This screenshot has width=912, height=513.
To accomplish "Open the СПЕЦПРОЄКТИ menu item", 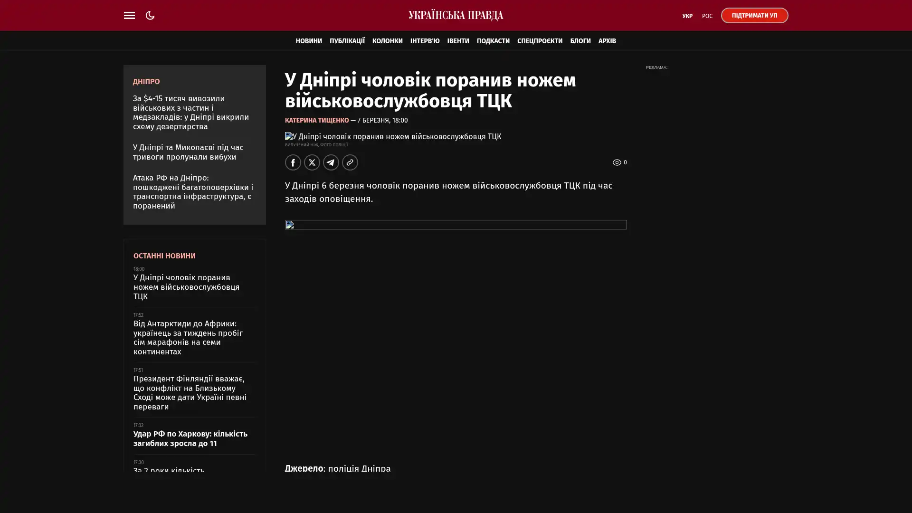I will click(540, 41).
